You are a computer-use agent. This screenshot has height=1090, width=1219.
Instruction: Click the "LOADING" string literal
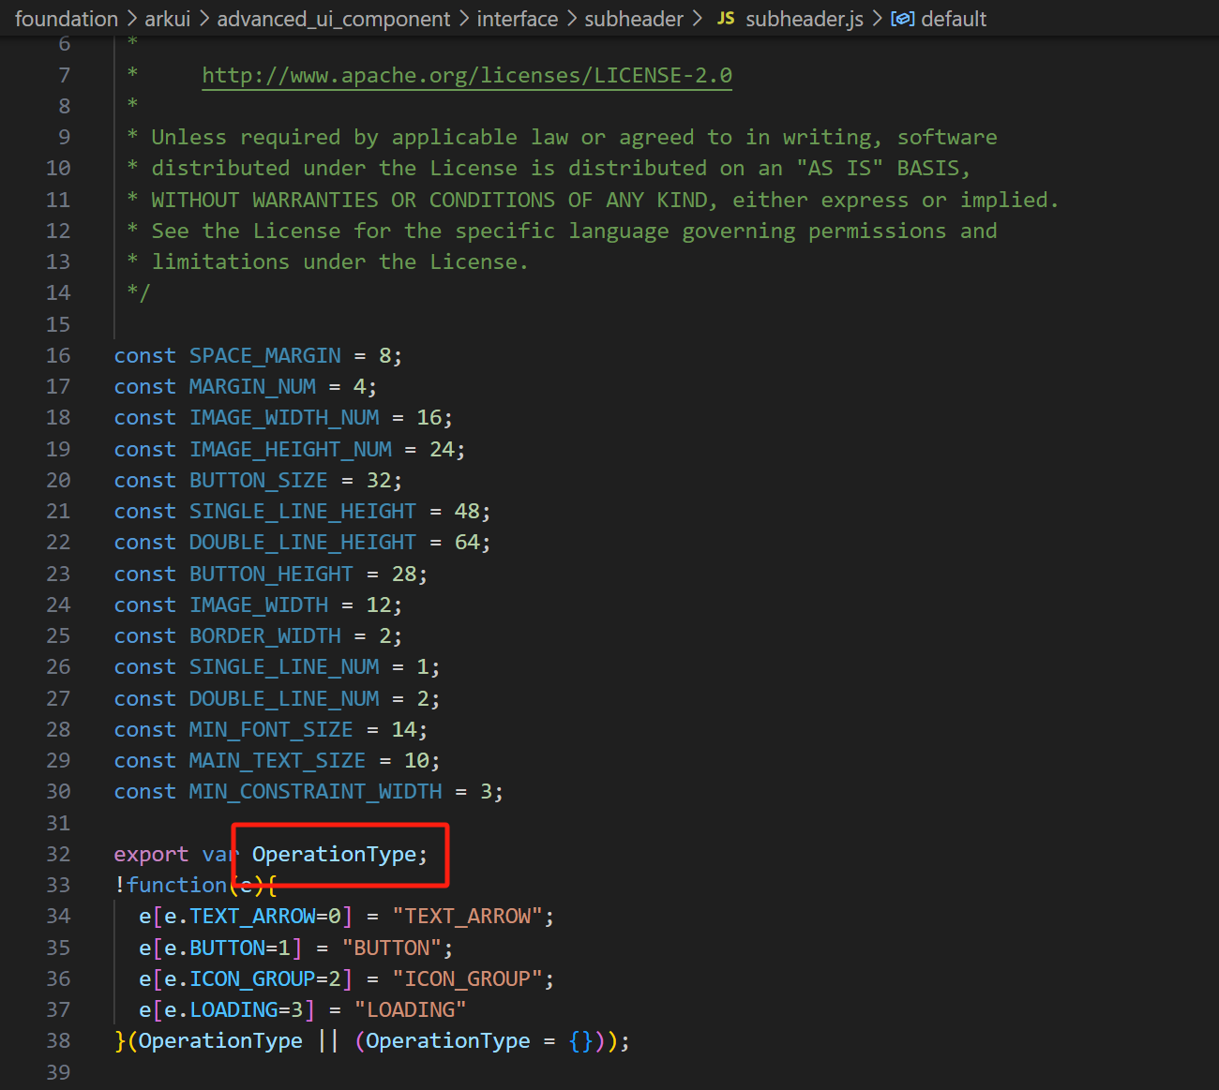pos(411,1009)
